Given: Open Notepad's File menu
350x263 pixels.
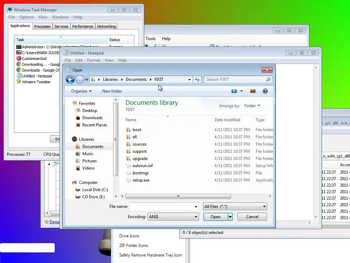Looking at the screenshot, I should pyautogui.click(x=68, y=60).
